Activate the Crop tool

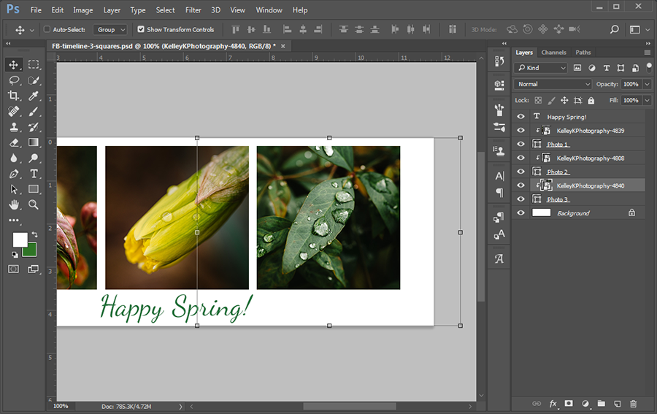pyautogui.click(x=13, y=96)
